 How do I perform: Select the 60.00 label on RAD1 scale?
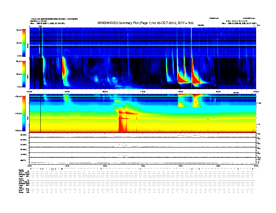click(19, 61)
